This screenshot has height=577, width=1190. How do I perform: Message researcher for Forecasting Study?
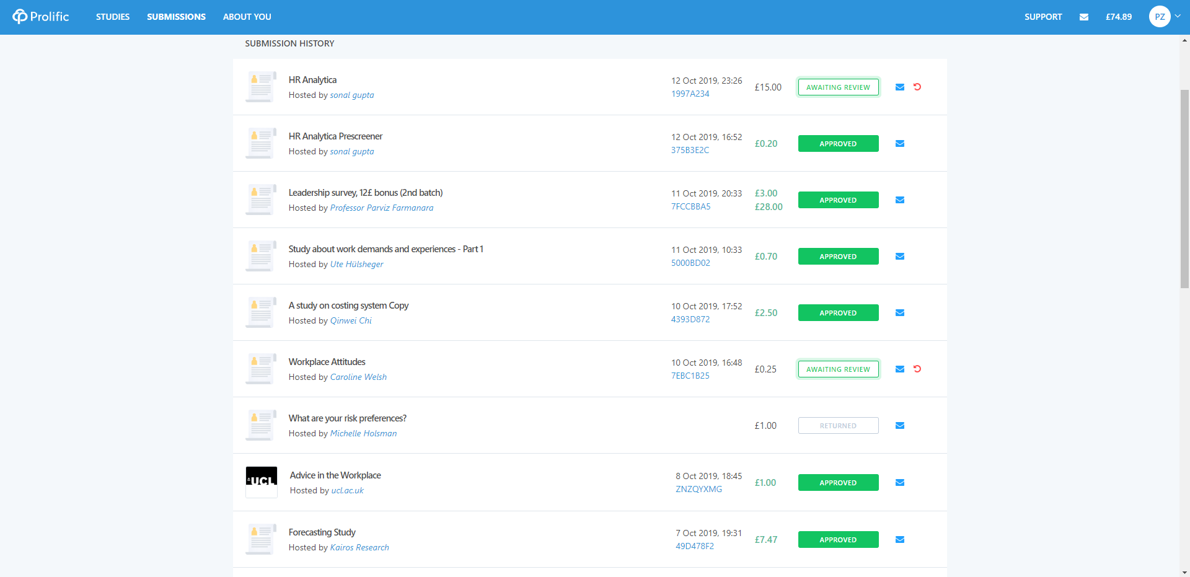[900, 540]
